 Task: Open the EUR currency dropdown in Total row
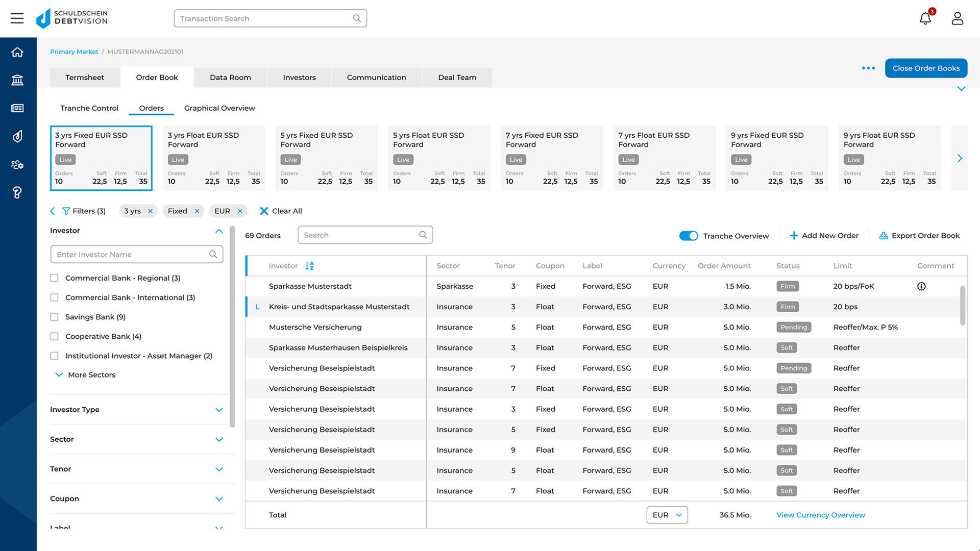(x=667, y=515)
